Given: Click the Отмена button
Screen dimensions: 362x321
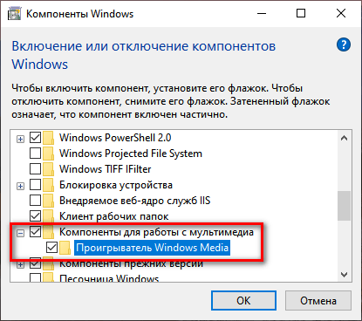Looking at the screenshot, I should [318, 301].
